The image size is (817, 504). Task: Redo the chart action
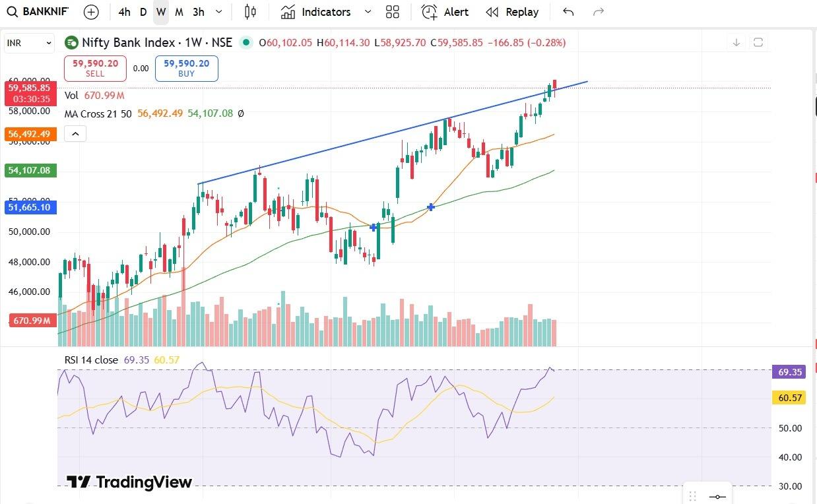click(599, 12)
